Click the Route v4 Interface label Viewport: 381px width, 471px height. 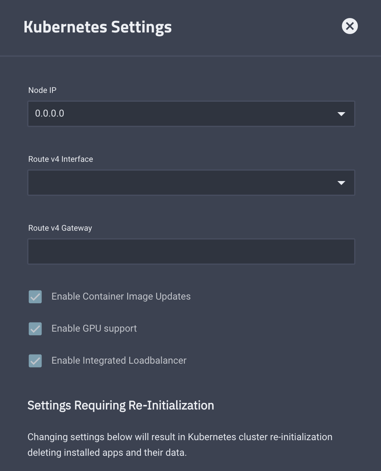pos(61,159)
